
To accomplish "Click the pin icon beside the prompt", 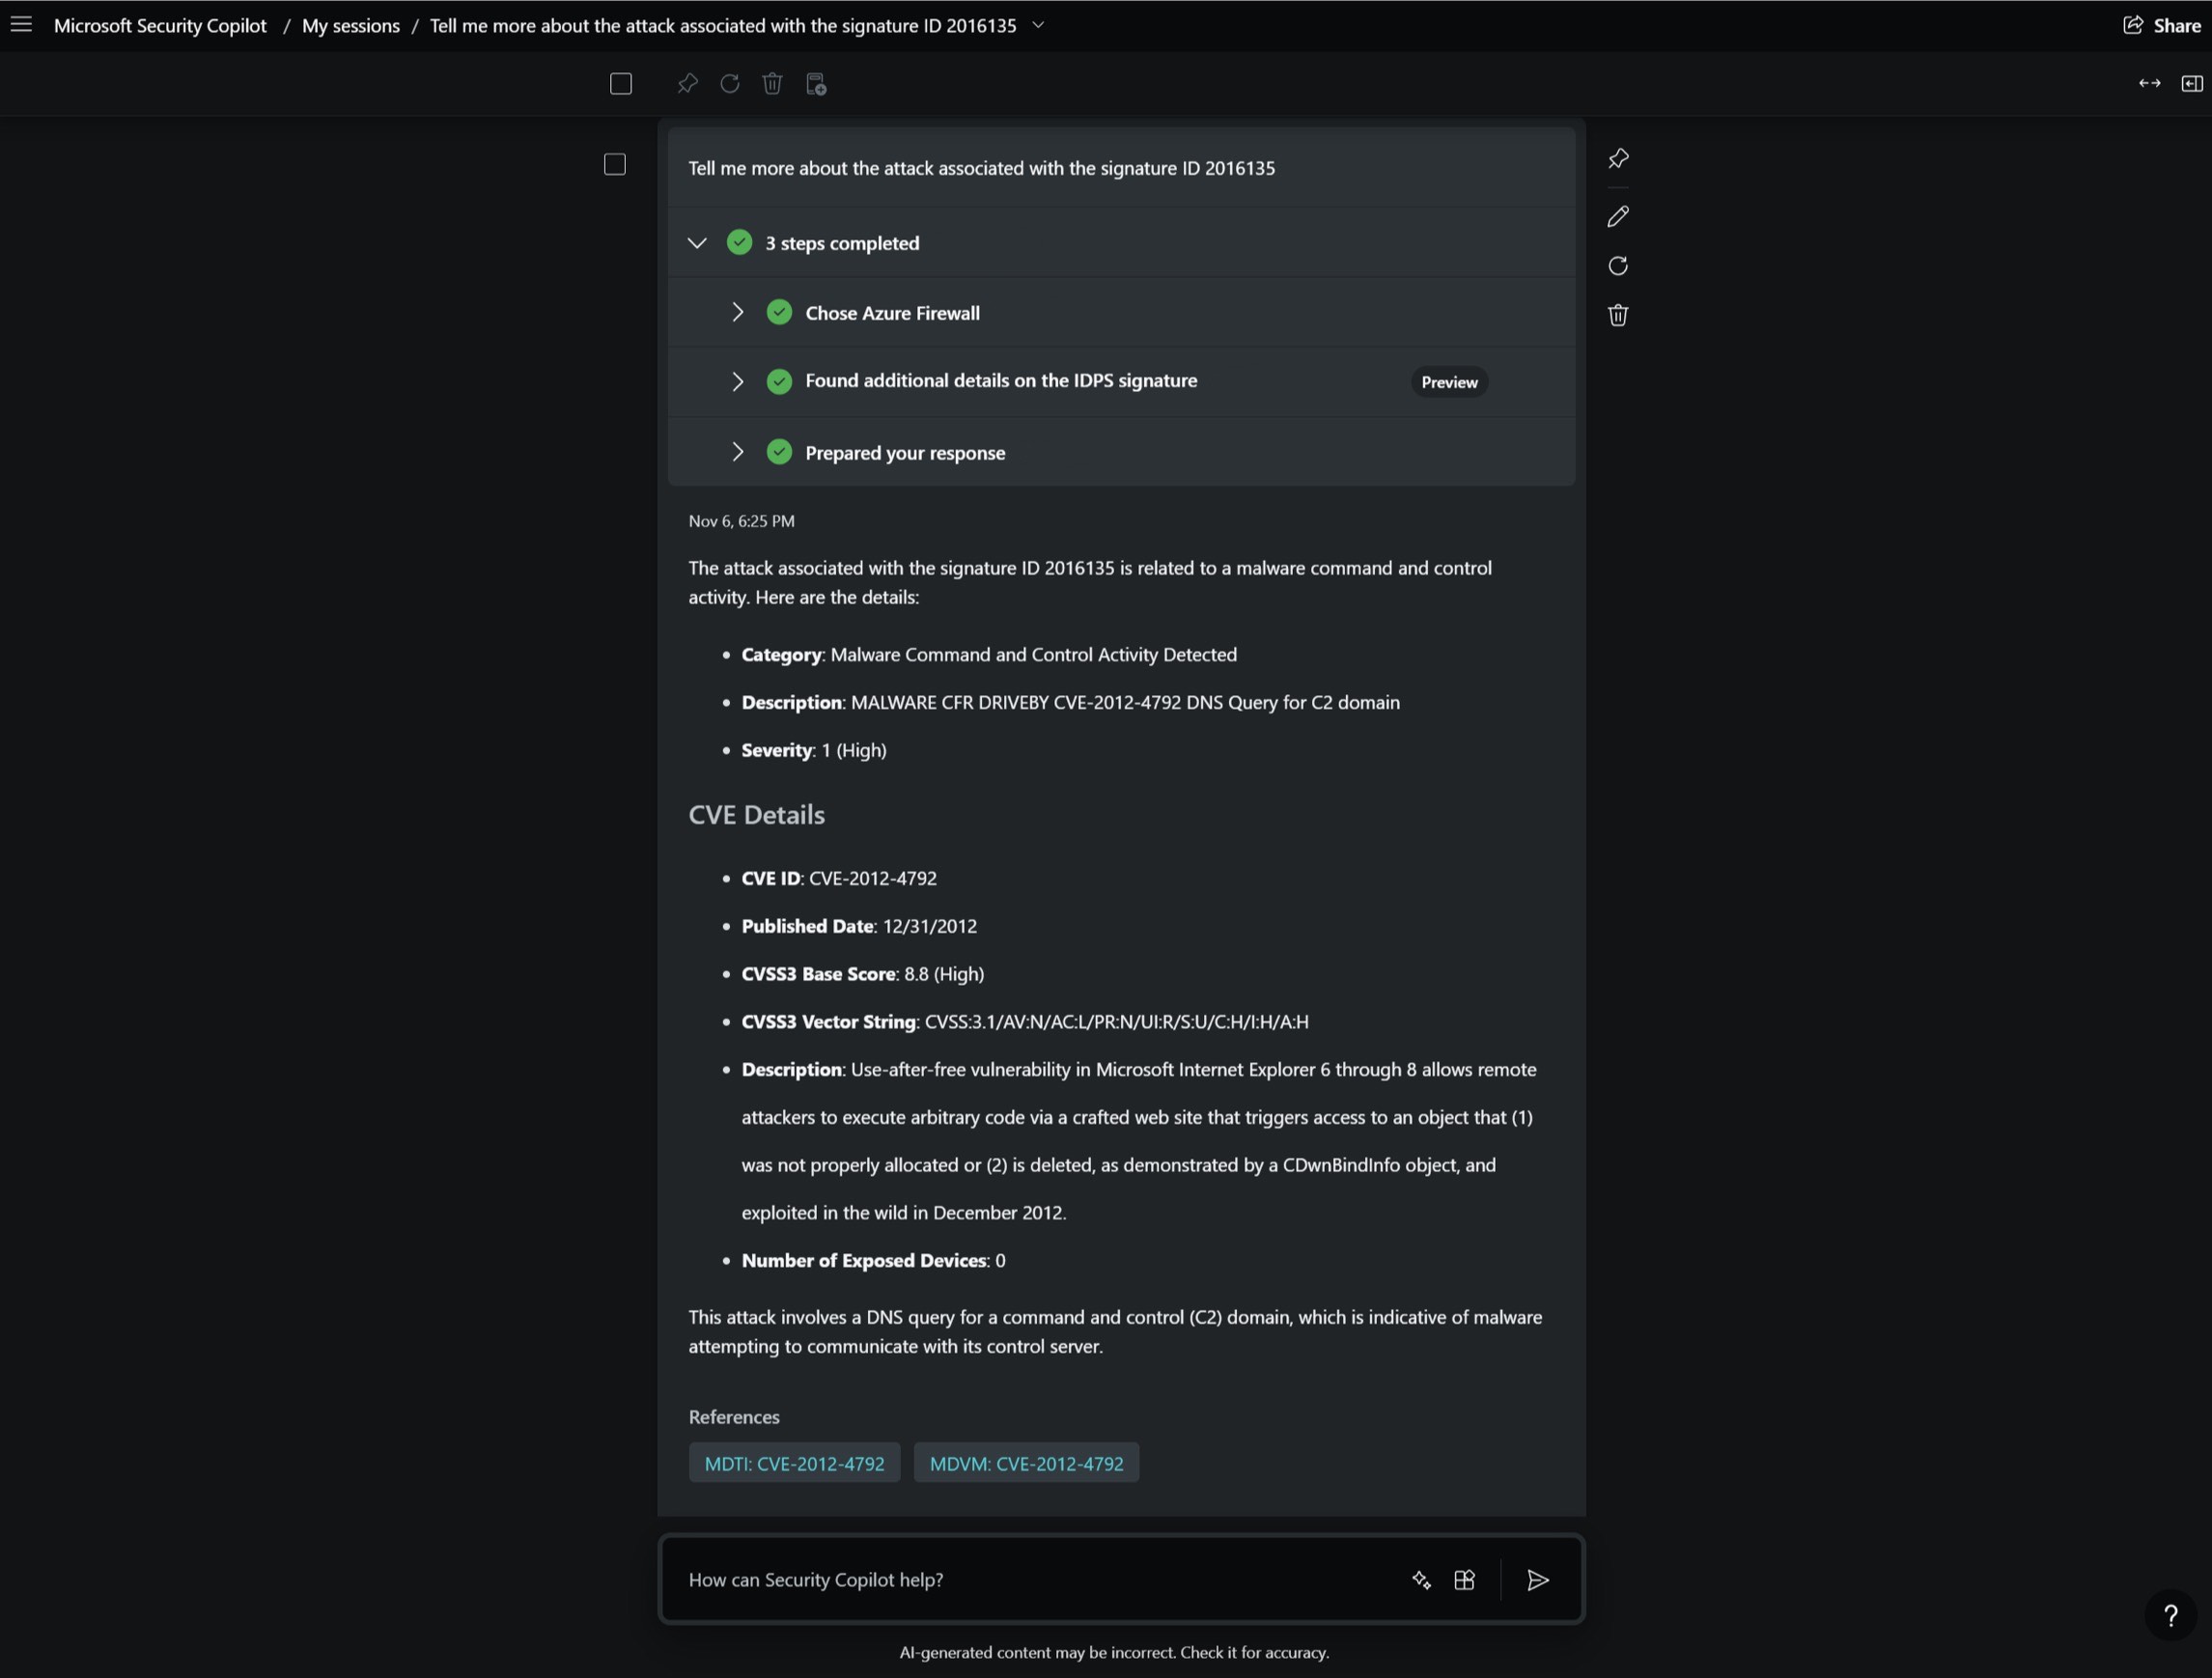I will point(1618,158).
